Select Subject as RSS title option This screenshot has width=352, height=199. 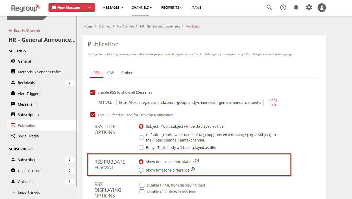click(141, 126)
